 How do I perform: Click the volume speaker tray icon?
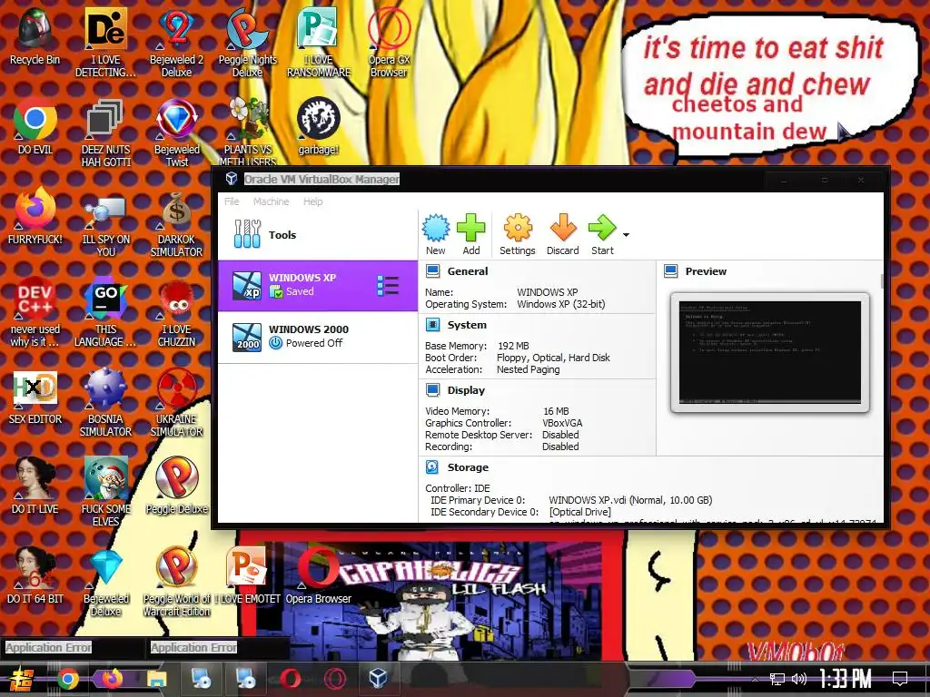click(799, 679)
